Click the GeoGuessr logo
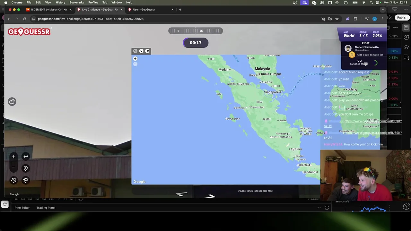The image size is (411, 231). (x=29, y=31)
